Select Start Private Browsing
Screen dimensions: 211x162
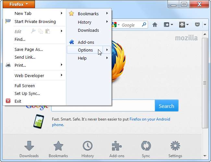(35, 21)
